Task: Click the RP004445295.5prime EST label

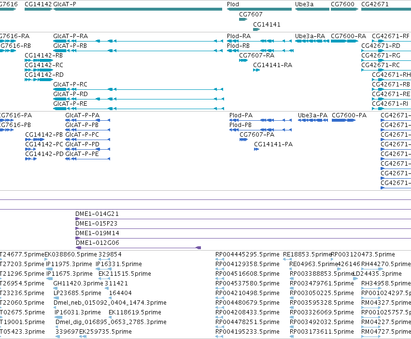Action: (247, 254)
